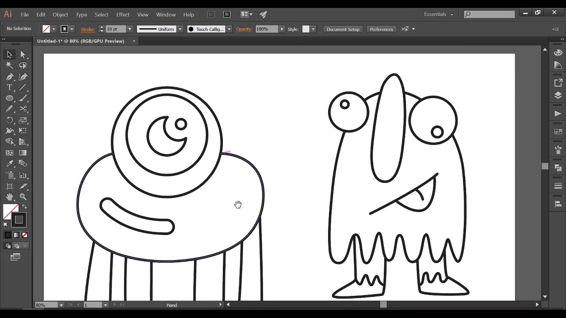Open the Stroke panel link
The height and width of the screenshot is (318, 566).
pos(88,29)
